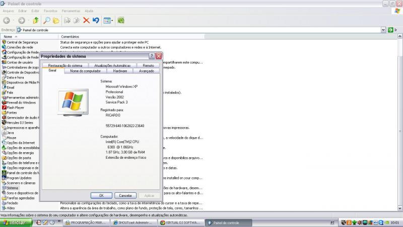Open the Ferramentas menu
403x227 pixels.
tap(71, 11)
